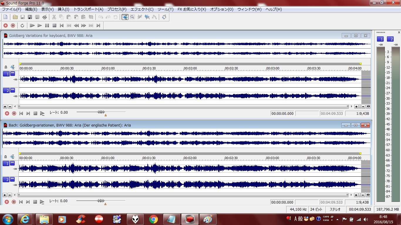Open the トランスポート(A) menu
Image resolution: width=401 pixels, height=225 pixels.
[x=88, y=9]
